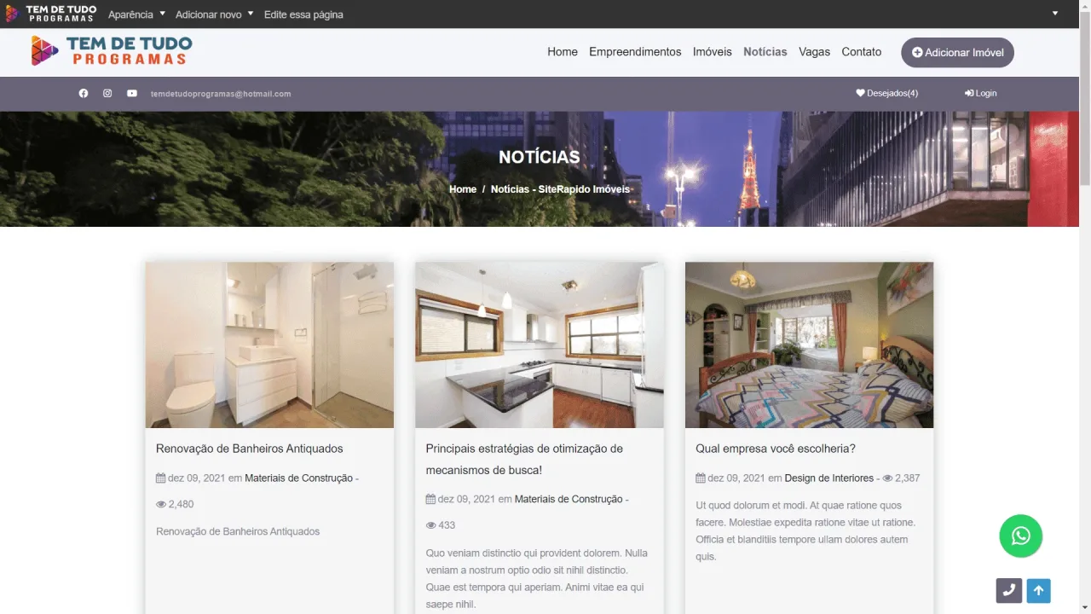Go to the Empreendimentos menu item
This screenshot has width=1091, height=614.
point(635,52)
